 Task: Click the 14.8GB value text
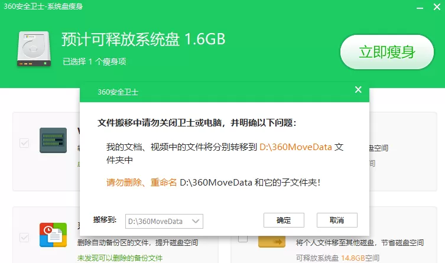coord(353,258)
